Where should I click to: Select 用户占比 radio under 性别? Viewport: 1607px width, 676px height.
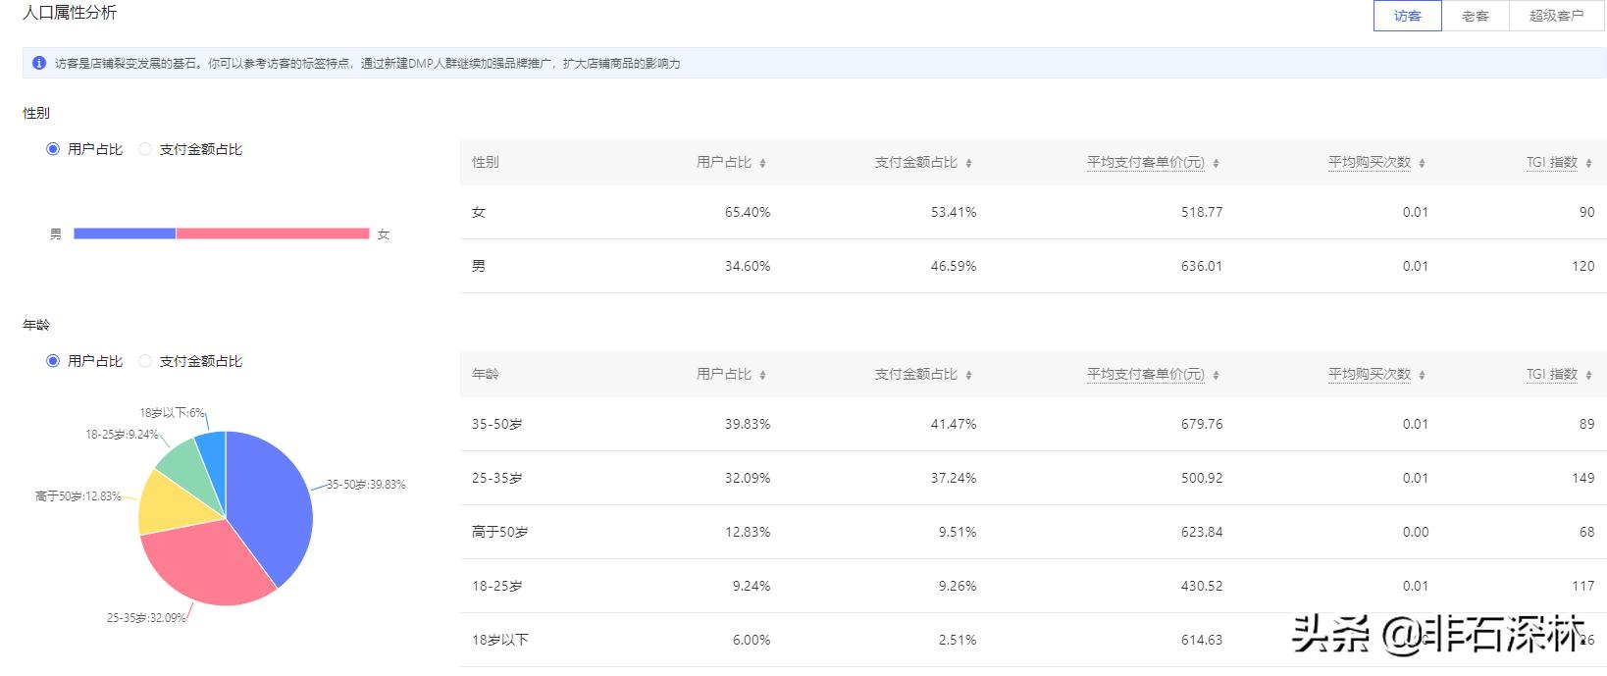[53, 149]
